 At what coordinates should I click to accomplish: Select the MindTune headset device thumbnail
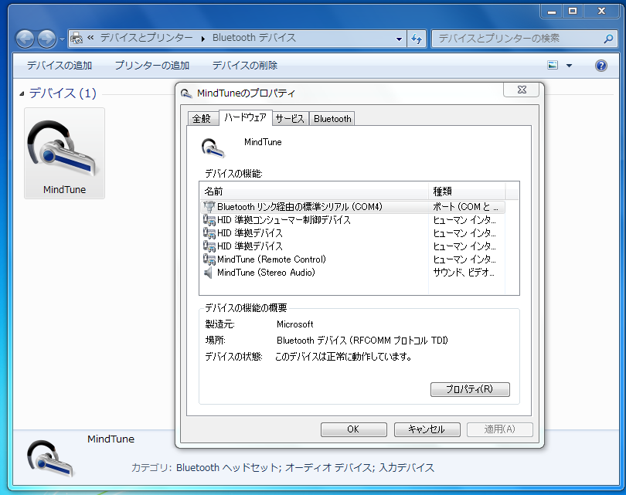[x=64, y=153]
